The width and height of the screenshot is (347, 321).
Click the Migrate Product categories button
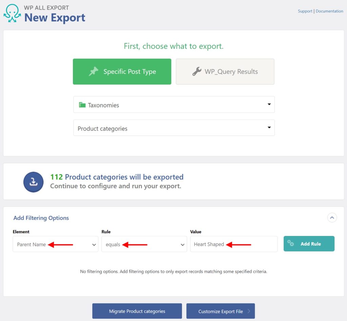click(x=137, y=311)
